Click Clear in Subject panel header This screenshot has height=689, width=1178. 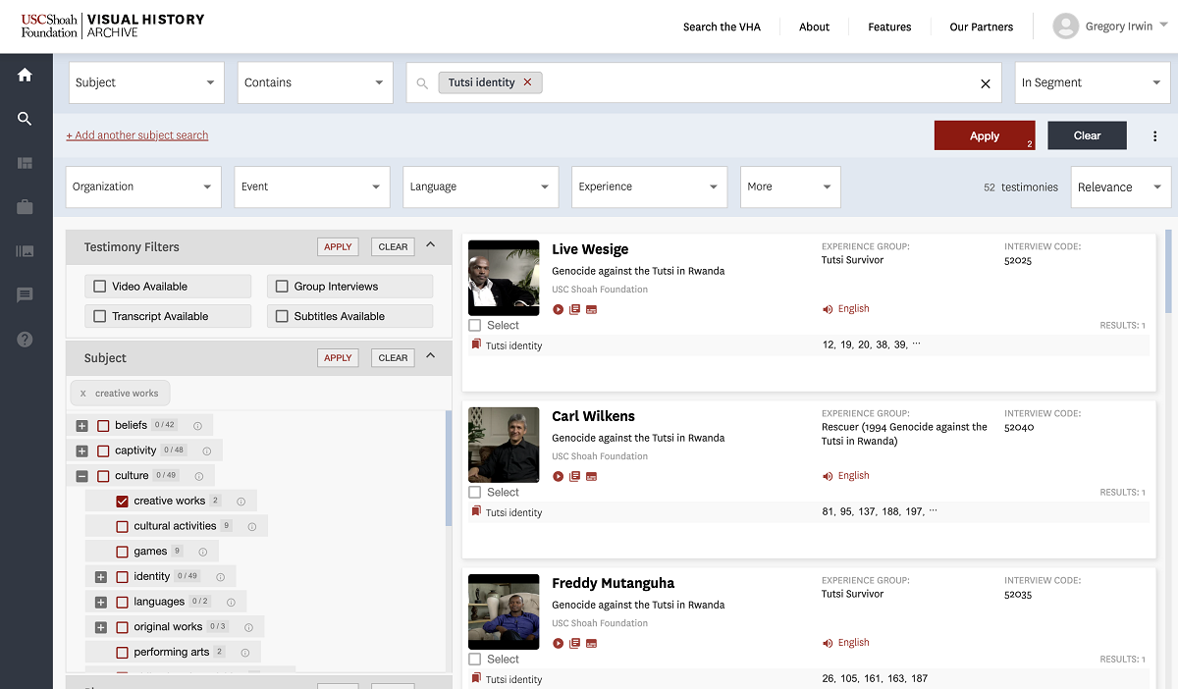click(393, 358)
